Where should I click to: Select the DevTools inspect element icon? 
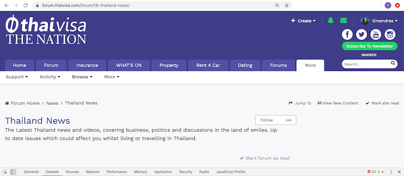5,172
